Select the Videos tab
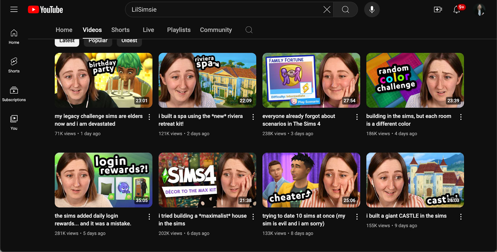Screen dimensions: 497x252 click(x=92, y=30)
